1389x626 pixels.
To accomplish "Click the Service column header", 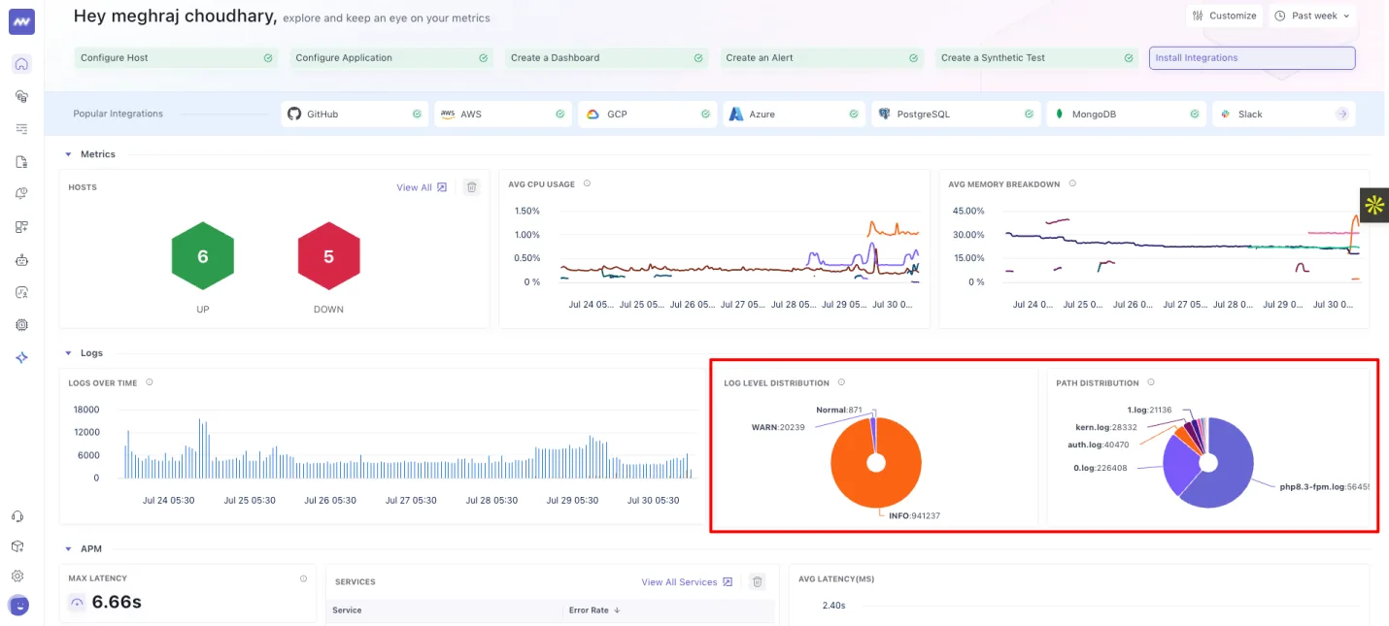I will point(347,610).
